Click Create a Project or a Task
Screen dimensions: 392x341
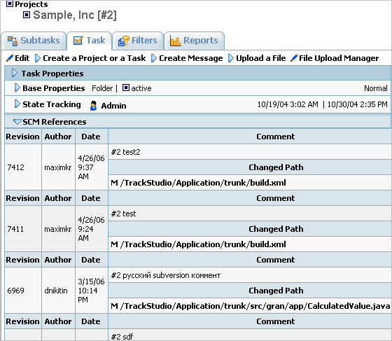(94, 58)
